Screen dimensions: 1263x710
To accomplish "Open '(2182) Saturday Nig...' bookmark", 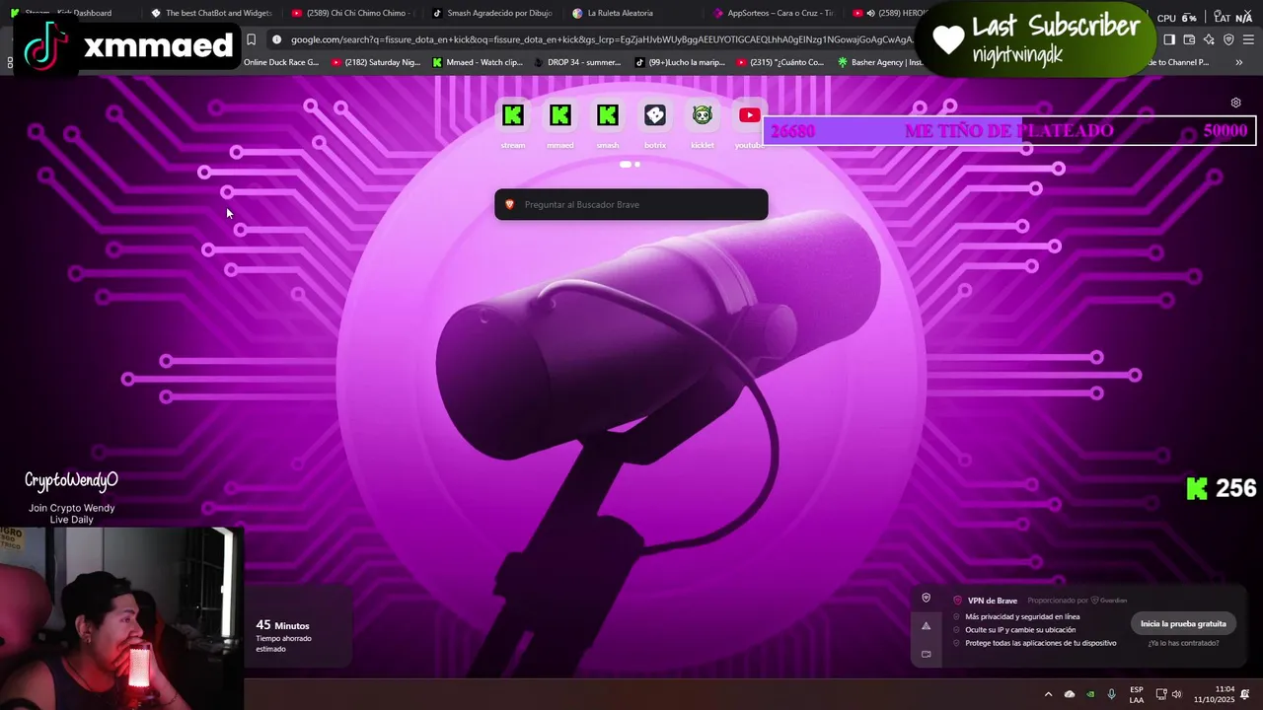I will tap(376, 62).
